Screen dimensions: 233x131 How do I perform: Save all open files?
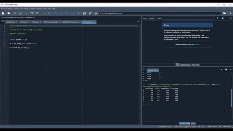tap(20, 13)
